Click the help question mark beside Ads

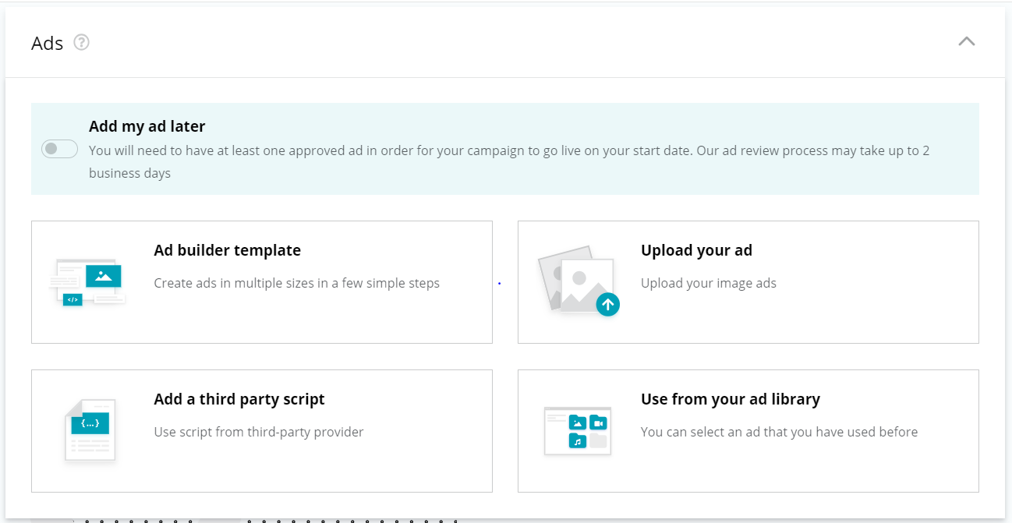coord(81,43)
